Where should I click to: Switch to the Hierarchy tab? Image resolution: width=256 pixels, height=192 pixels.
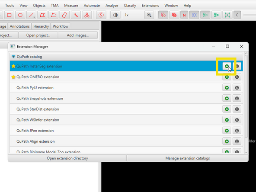click(41, 26)
